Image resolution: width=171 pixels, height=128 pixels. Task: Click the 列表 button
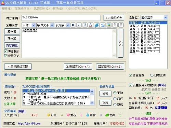pyautogui.click(x=105, y=103)
